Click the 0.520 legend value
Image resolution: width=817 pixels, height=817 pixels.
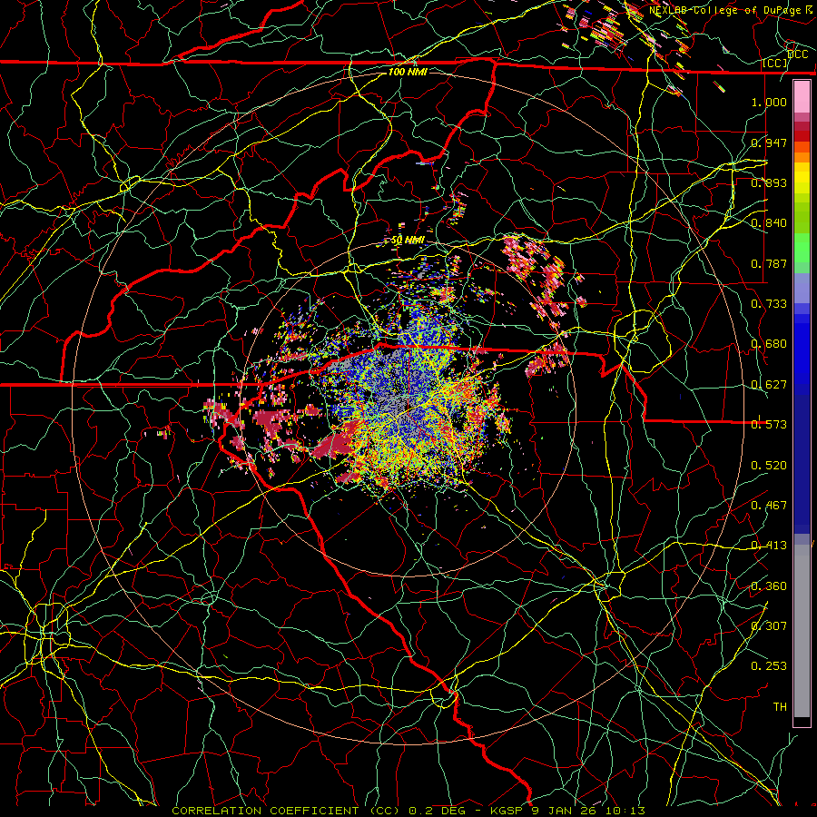(x=769, y=466)
